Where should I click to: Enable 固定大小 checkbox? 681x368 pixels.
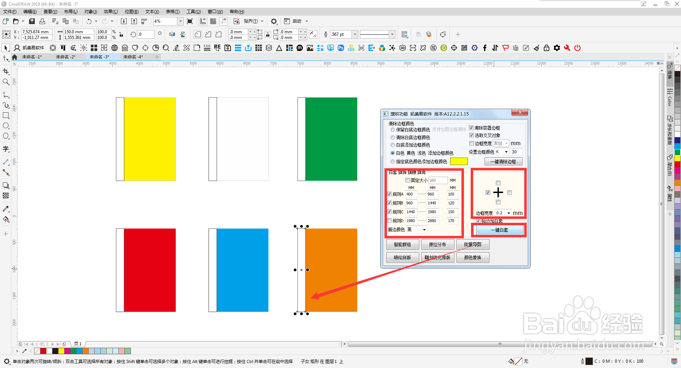click(x=408, y=180)
